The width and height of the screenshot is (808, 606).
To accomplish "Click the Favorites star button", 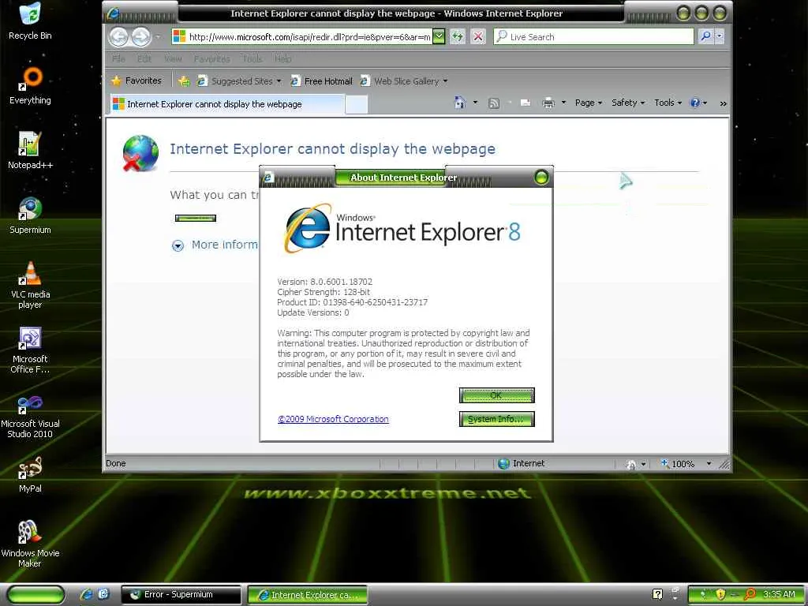I will pos(137,81).
